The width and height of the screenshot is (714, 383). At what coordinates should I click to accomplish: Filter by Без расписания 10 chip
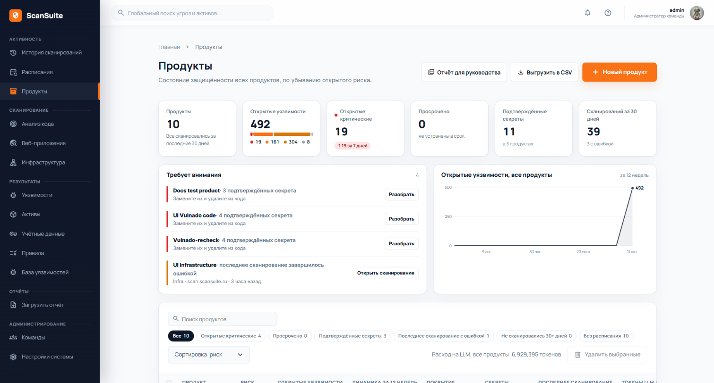[606, 336]
